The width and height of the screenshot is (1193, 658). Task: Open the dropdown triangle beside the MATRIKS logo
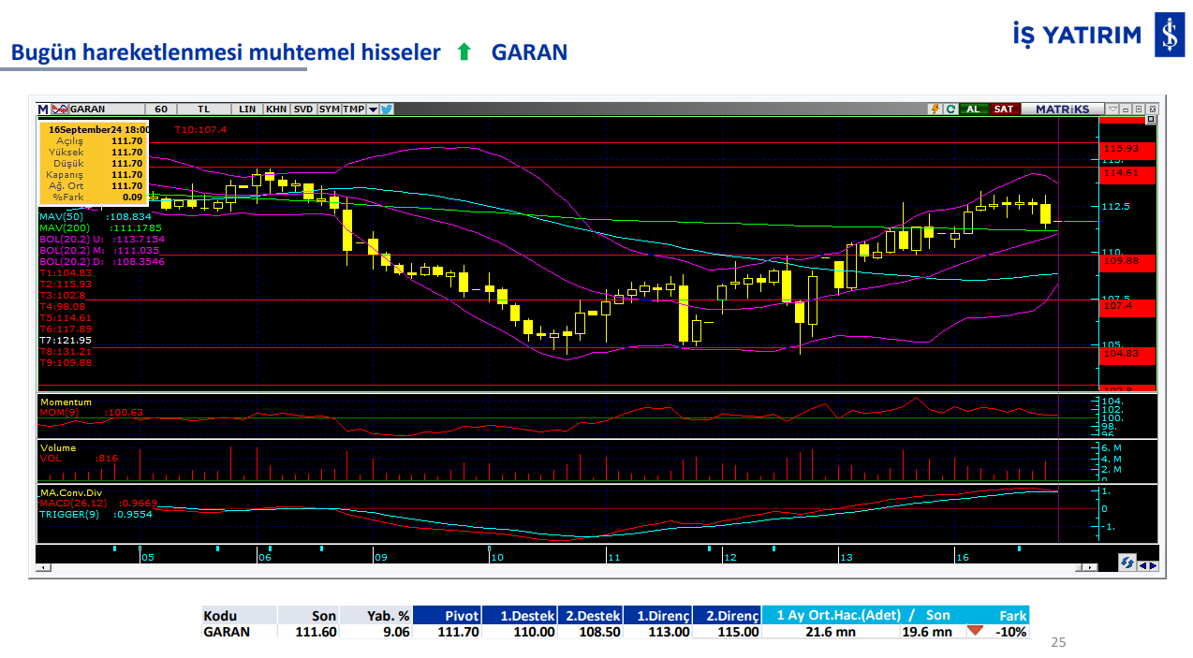tap(1112, 109)
